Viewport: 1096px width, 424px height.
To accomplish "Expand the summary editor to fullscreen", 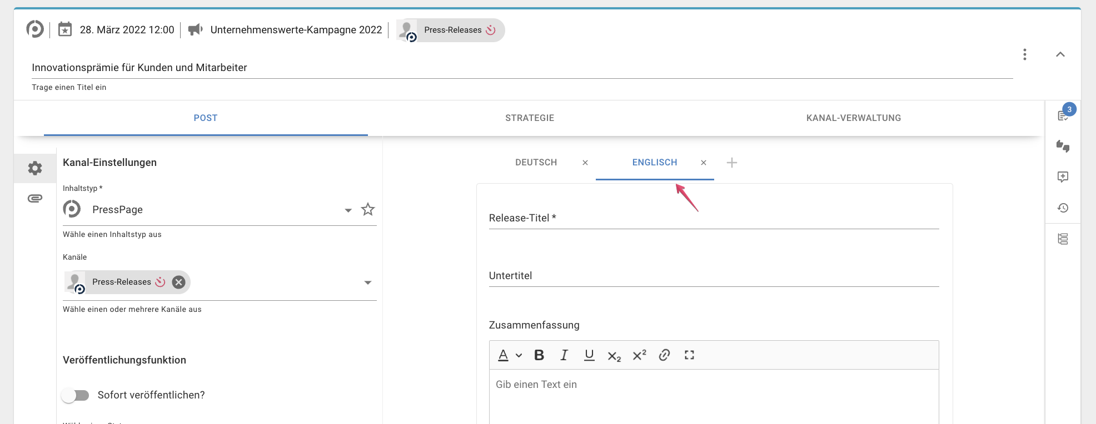I will pyautogui.click(x=689, y=355).
